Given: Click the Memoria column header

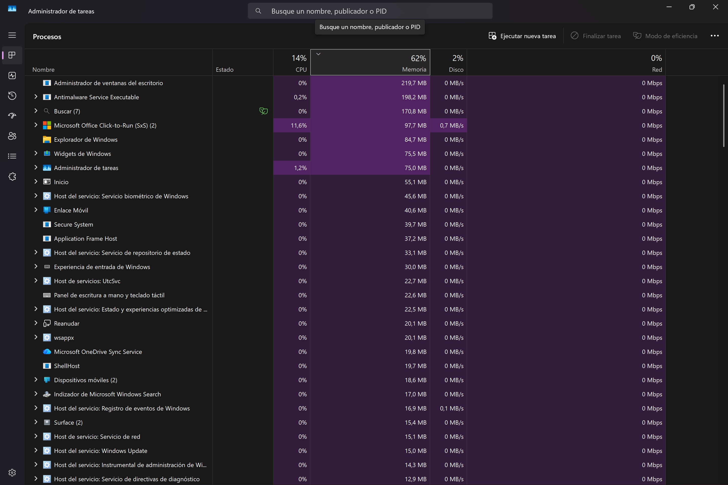Looking at the screenshot, I should tap(370, 62).
